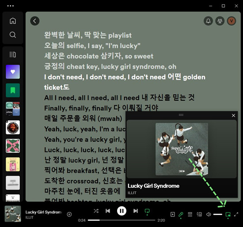Open Liked Songs playlist
This screenshot has width=243, height=227.
click(x=13, y=72)
